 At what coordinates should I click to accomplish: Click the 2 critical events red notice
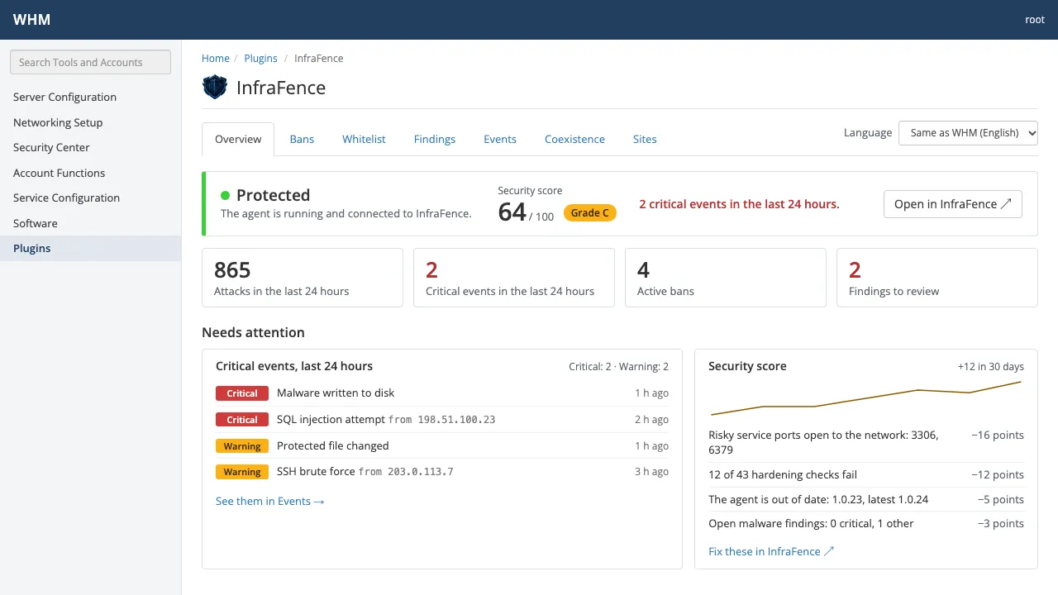click(x=739, y=204)
